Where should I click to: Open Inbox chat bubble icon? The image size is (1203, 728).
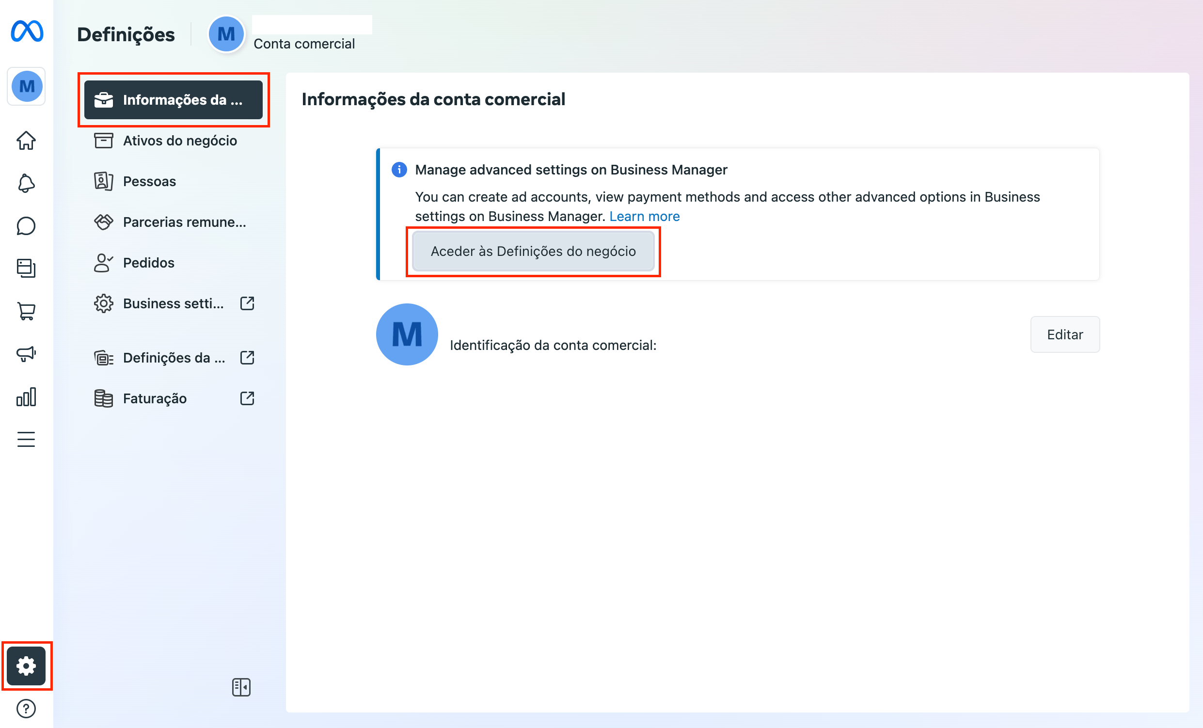pyautogui.click(x=26, y=226)
